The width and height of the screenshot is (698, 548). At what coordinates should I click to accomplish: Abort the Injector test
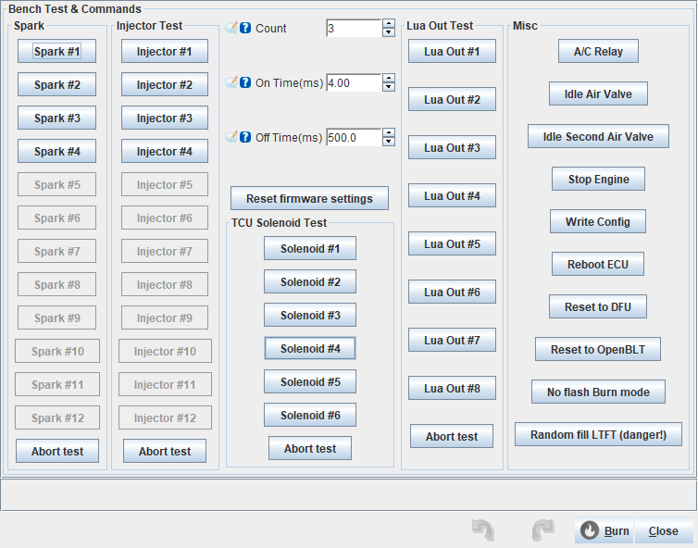pyautogui.click(x=165, y=451)
